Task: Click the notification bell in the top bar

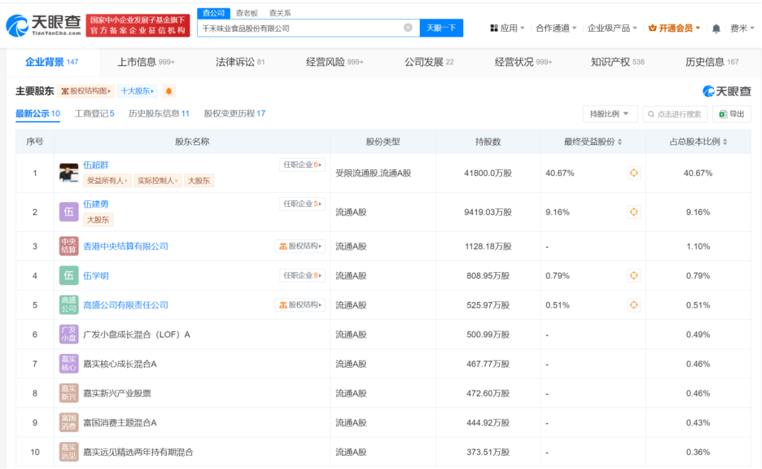Action: pos(716,28)
